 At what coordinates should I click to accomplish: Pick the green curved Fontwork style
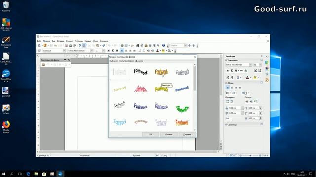pos(182,109)
